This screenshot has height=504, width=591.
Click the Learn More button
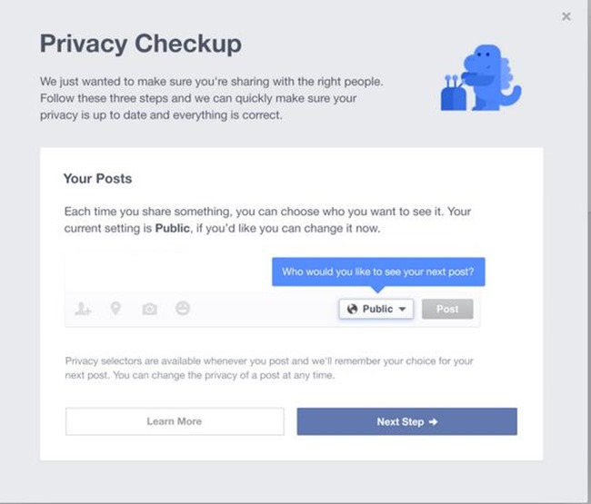tap(175, 421)
